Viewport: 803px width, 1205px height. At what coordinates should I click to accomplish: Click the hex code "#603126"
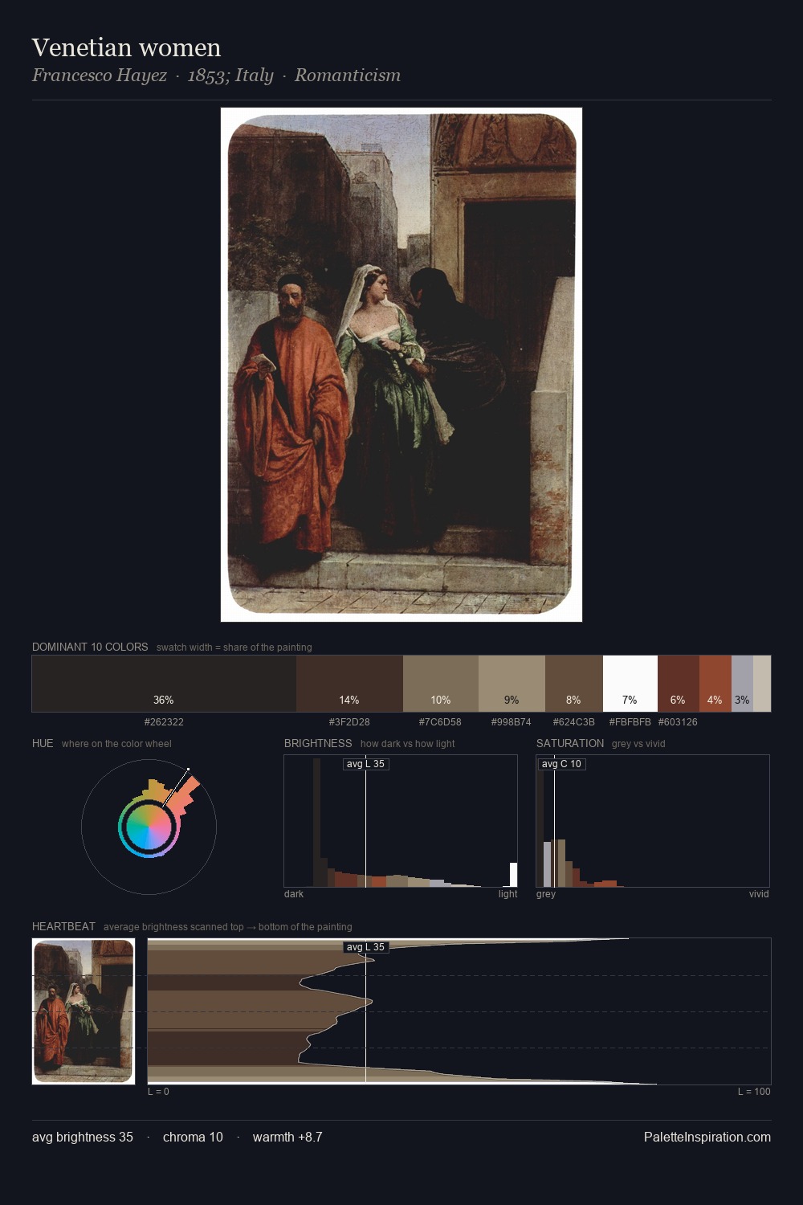(678, 722)
